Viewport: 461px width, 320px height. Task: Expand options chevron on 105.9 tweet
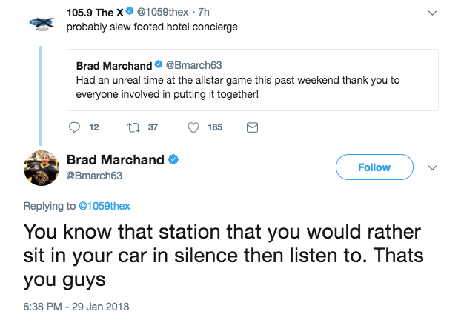[432, 13]
